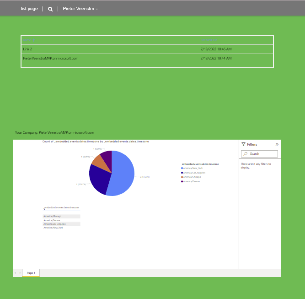Screen dimensions: 305x299
Task: Click the '7/13/2022 10:46 AM' date cell
Action: [x=216, y=49]
